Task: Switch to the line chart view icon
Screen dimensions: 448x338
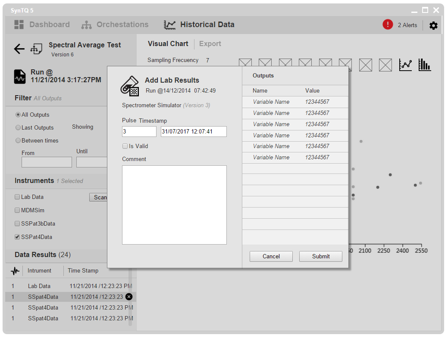Action: click(x=405, y=65)
